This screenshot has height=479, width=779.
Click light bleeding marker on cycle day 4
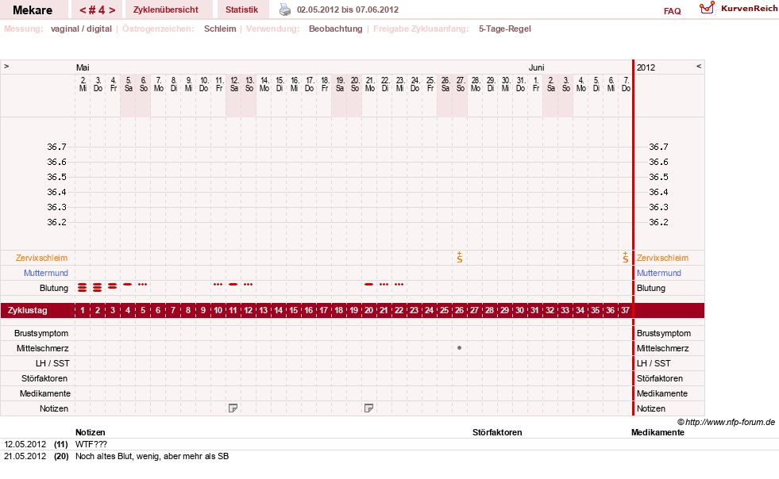(128, 285)
